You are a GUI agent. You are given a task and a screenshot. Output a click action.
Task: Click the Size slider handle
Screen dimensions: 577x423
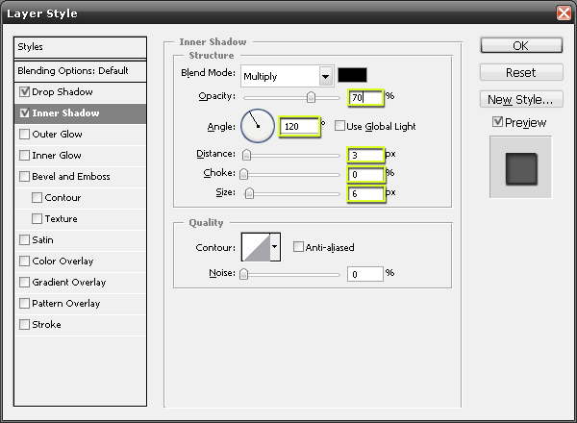point(249,193)
